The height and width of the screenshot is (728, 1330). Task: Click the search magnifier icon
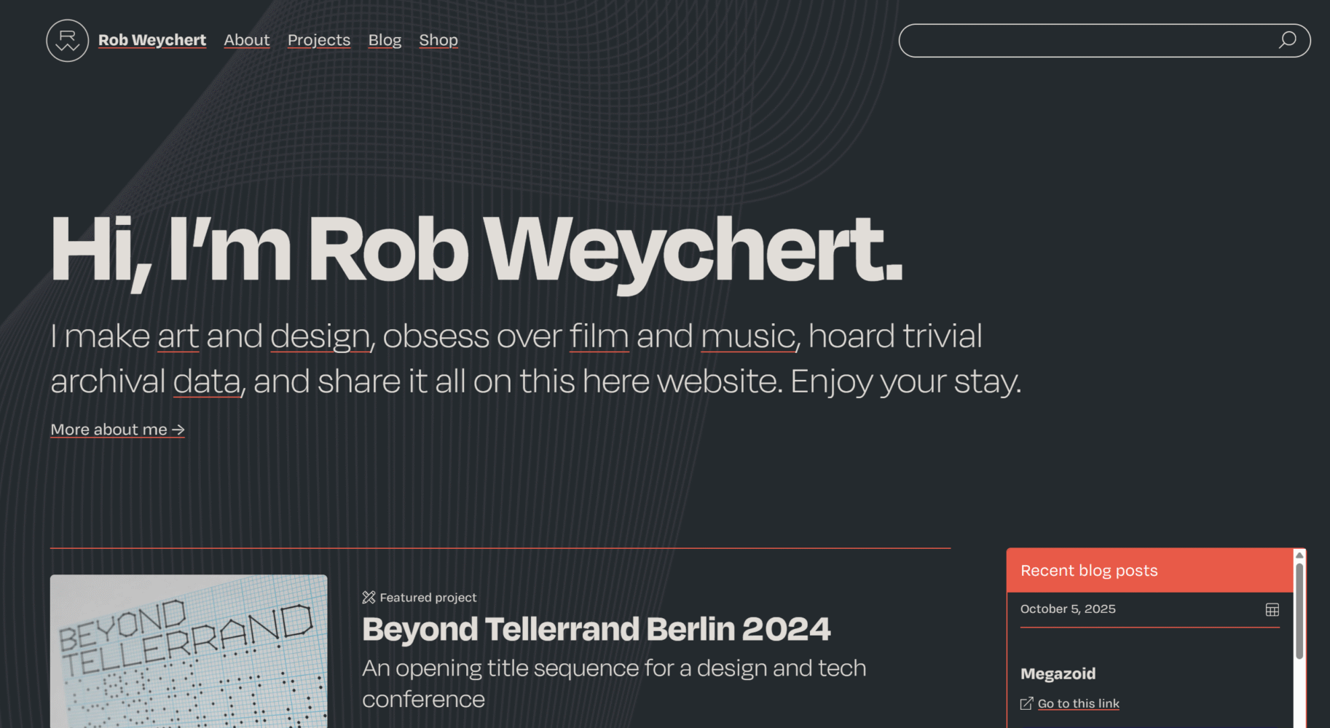point(1288,41)
